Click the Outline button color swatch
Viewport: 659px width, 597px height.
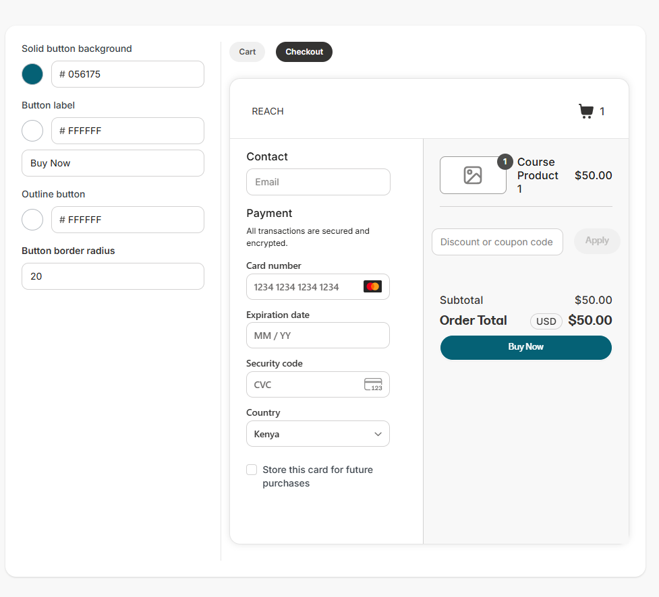tap(32, 220)
